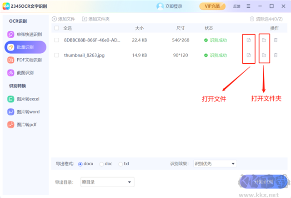
Task: Click 添加文件夹 text button
Action: pyautogui.click(x=99, y=19)
